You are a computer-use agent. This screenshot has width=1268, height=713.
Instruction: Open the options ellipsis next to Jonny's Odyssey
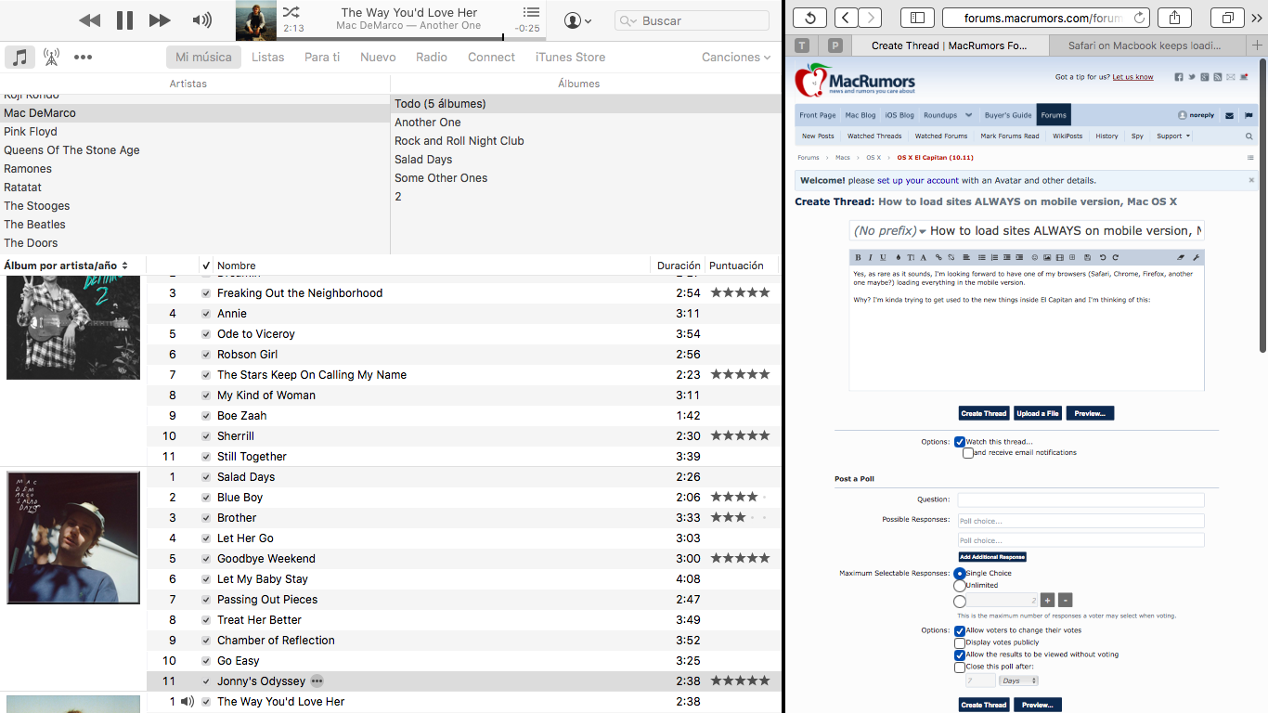point(317,681)
